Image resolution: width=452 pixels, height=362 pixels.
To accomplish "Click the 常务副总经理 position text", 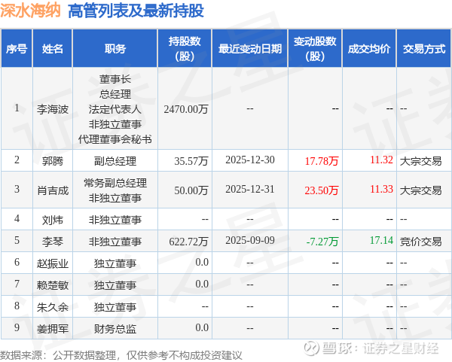I will tap(115, 183).
